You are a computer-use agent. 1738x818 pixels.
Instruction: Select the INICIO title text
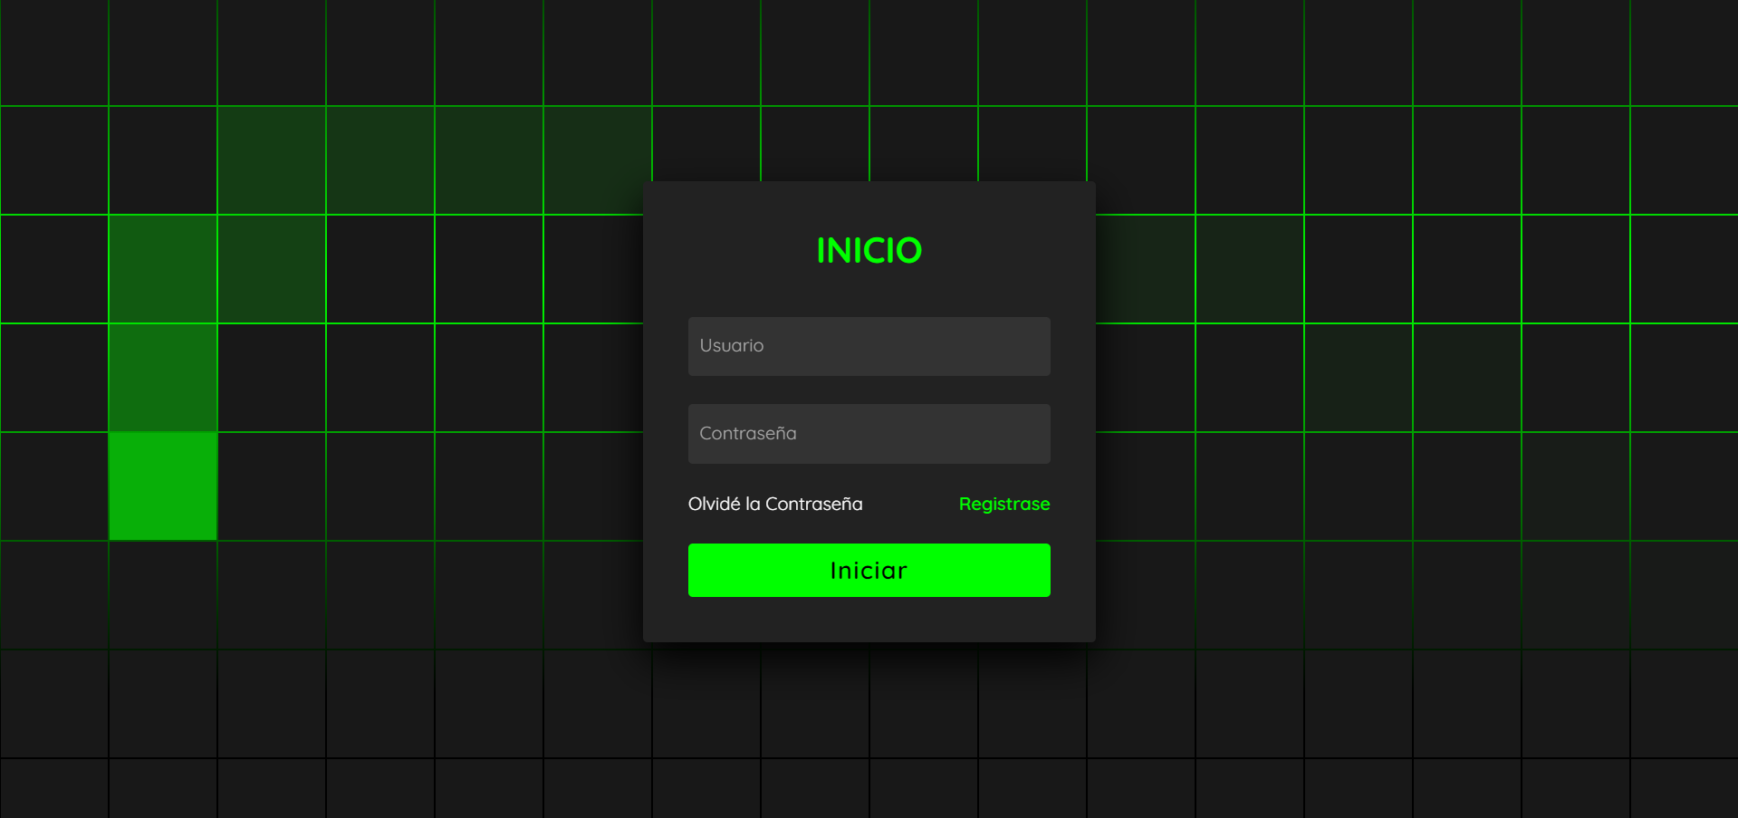(868, 251)
